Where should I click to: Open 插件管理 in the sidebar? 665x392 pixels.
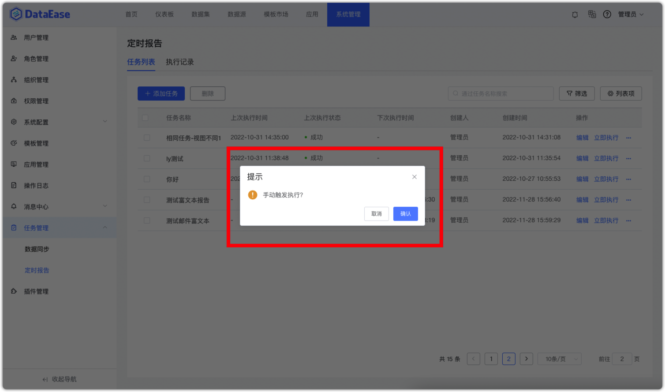(x=37, y=291)
